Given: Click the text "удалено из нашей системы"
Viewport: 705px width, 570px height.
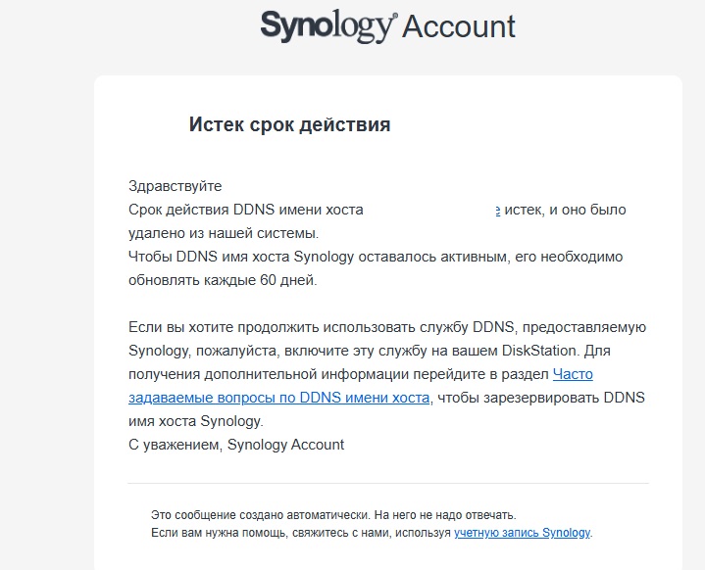Looking at the screenshot, I should [222, 233].
